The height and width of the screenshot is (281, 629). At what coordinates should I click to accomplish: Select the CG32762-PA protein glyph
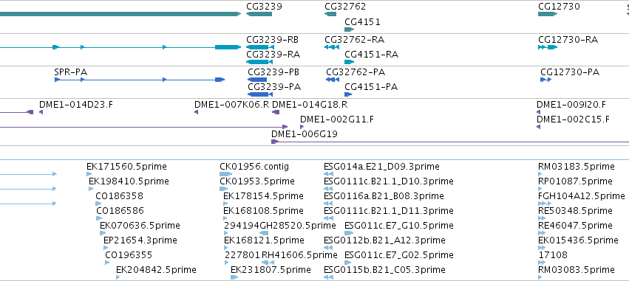[x=333, y=80]
